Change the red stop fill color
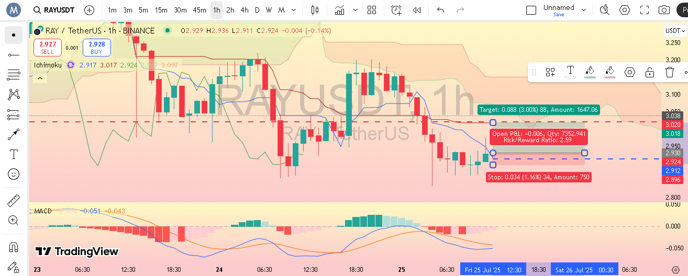The image size is (688, 276). click(x=610, y=72)
